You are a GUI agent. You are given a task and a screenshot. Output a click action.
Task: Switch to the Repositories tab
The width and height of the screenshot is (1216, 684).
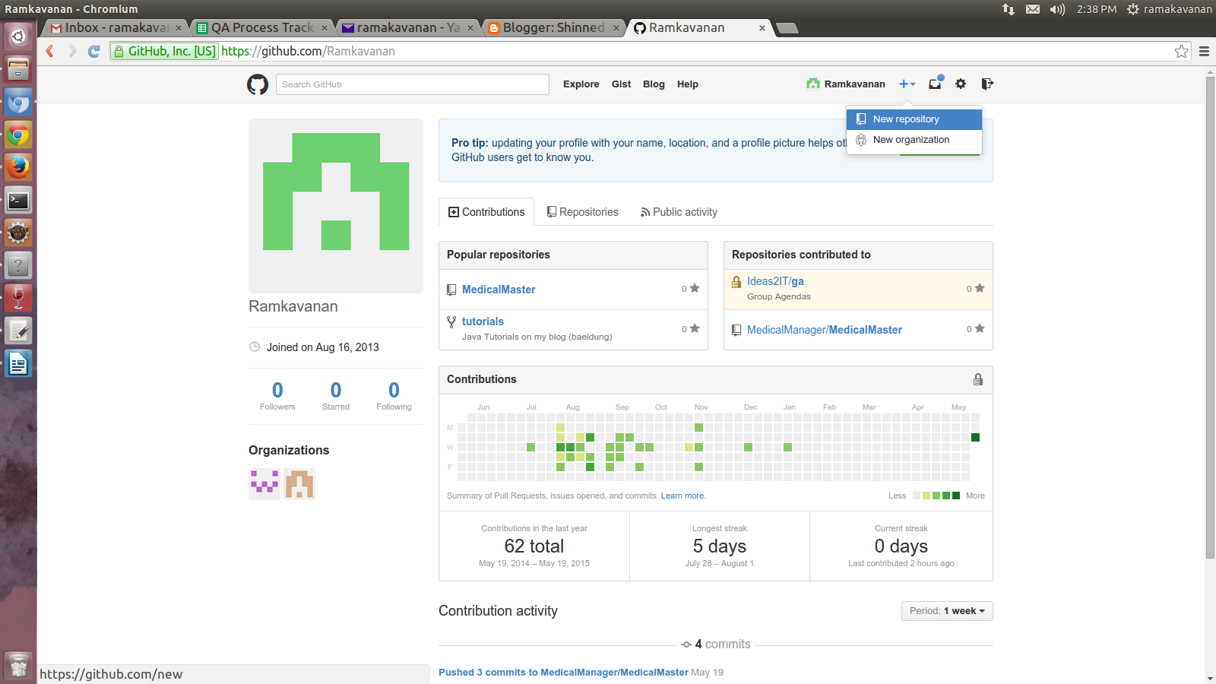point(582,211)
